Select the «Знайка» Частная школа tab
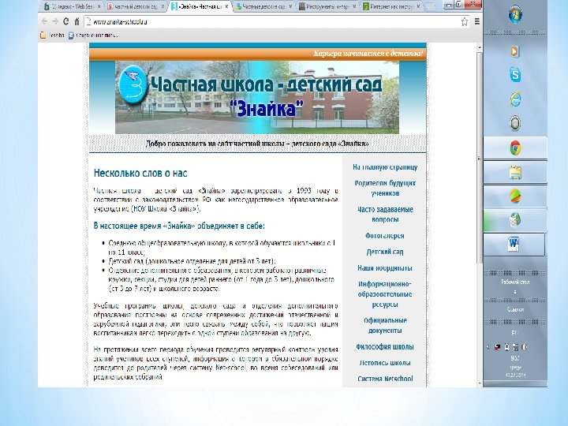Viewport: 568px width, 426px height. 200,6
